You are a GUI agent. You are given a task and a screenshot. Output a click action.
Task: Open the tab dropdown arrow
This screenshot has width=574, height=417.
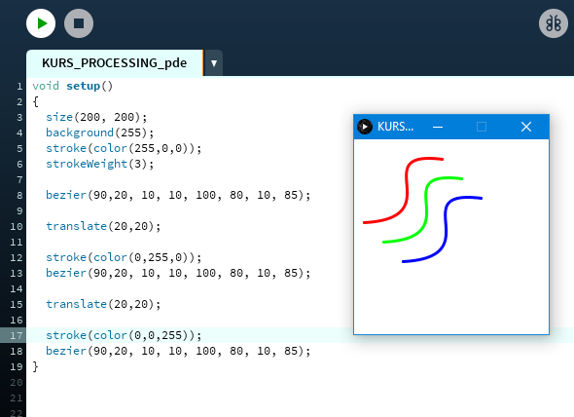(x=214, y=63)
